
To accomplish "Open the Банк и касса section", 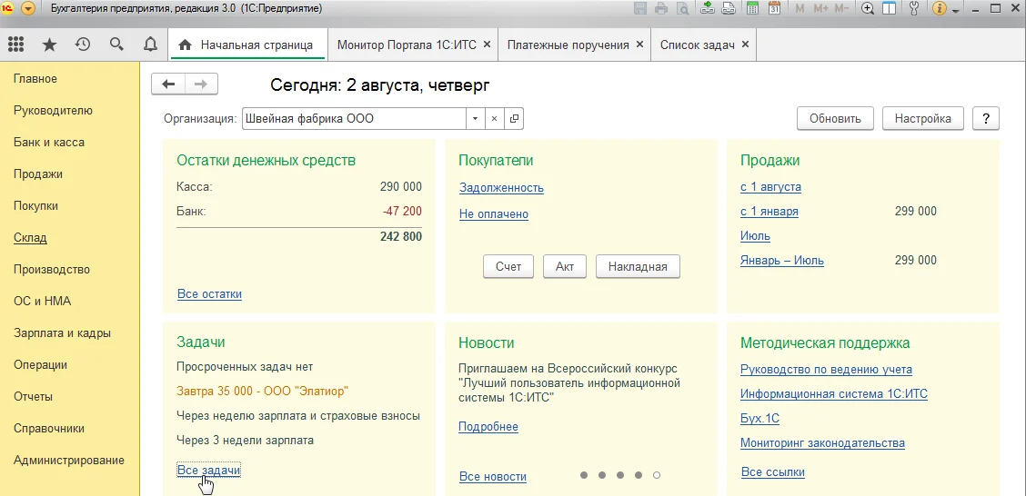I will [x=49, y=143].
